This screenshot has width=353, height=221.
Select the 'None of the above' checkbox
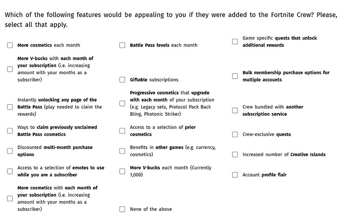123,209
